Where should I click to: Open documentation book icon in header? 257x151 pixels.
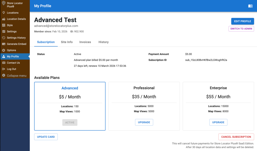pyautogui.click(x=250, y=6)
